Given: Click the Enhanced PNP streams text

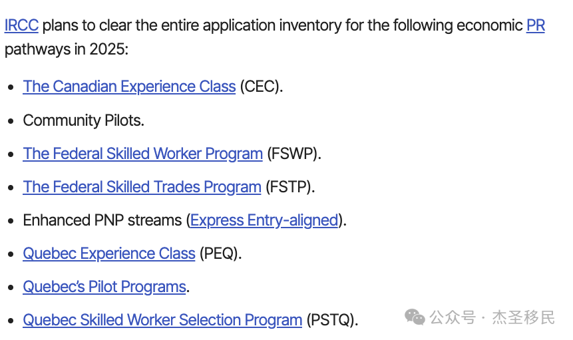Looking at the screenshot, I should (x=103, y=220).
